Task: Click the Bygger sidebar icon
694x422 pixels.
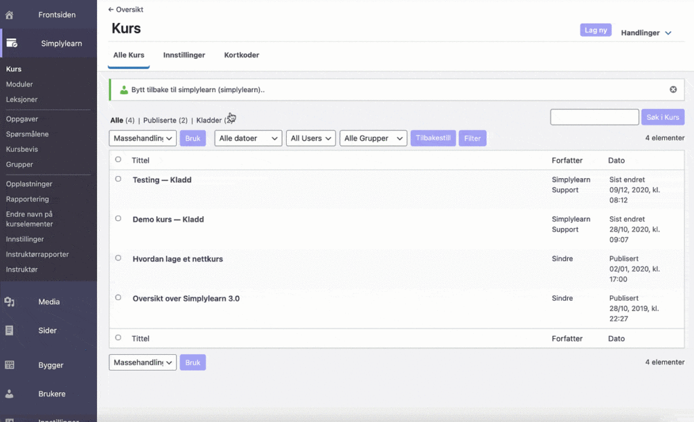Action: (9, 365)
